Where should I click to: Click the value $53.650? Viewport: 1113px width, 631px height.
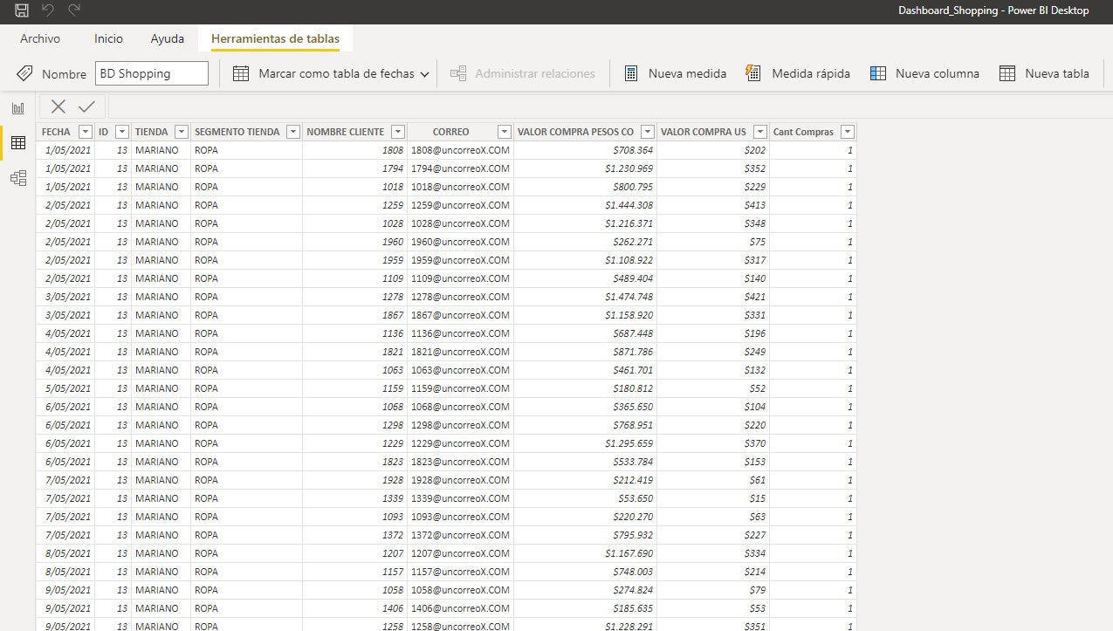[636, 498]
